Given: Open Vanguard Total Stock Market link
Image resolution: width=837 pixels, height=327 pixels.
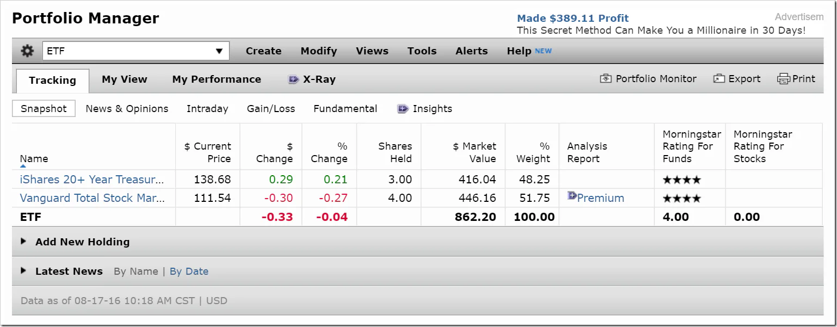Looking at the screenshot, I should coord(92,198).
